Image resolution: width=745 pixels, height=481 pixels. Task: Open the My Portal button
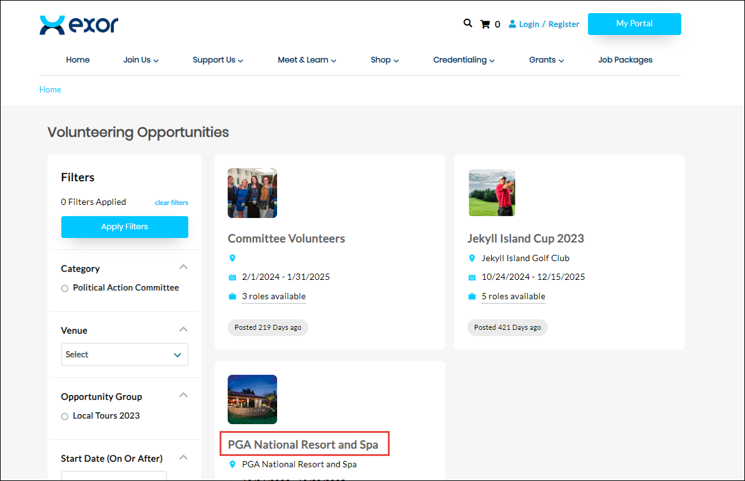tap(634, 24)
